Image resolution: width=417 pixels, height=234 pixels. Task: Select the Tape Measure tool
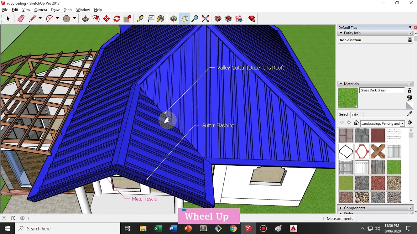coord(140,19)
